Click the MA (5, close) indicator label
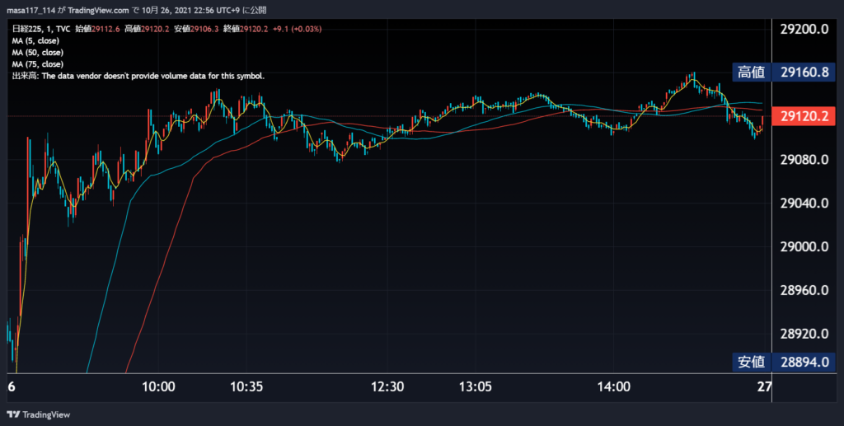This screenshot has width=844, height=426. tap(35, 41)
